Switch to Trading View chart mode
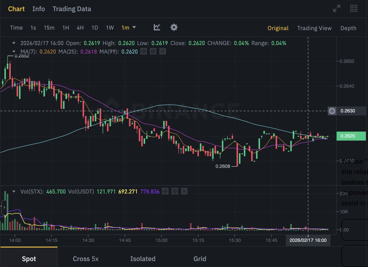 point(314,28)
